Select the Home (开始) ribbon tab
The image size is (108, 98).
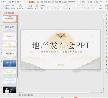[31, 2]
